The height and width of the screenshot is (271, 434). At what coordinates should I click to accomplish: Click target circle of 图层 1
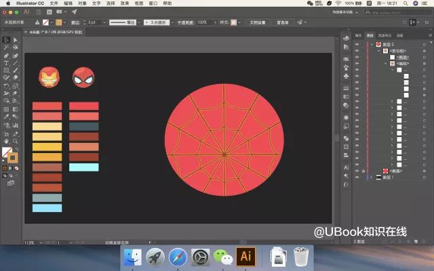pos(425,178)
